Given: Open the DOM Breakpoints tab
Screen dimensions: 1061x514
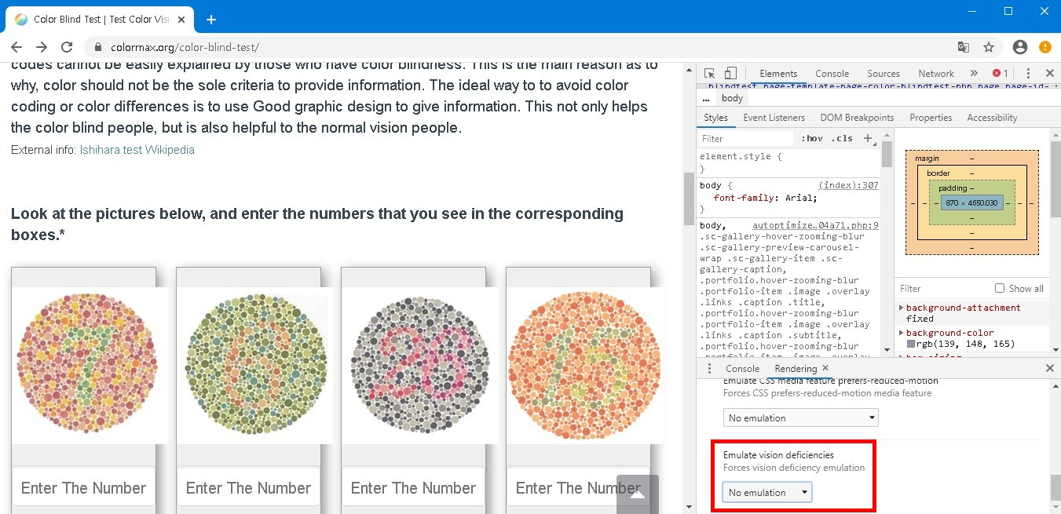Looking at the screenshot, I should (857, 118).
